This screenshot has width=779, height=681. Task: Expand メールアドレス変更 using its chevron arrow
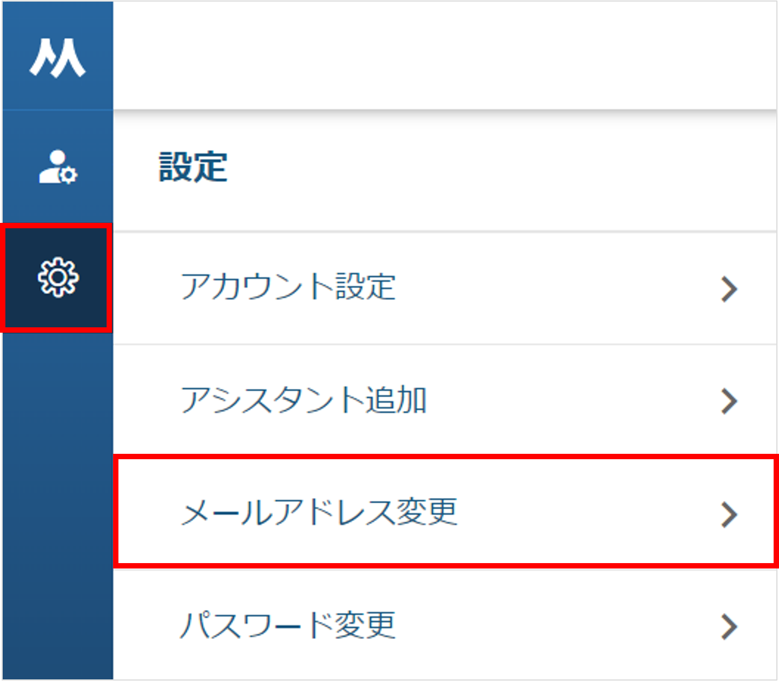point(729,515)
